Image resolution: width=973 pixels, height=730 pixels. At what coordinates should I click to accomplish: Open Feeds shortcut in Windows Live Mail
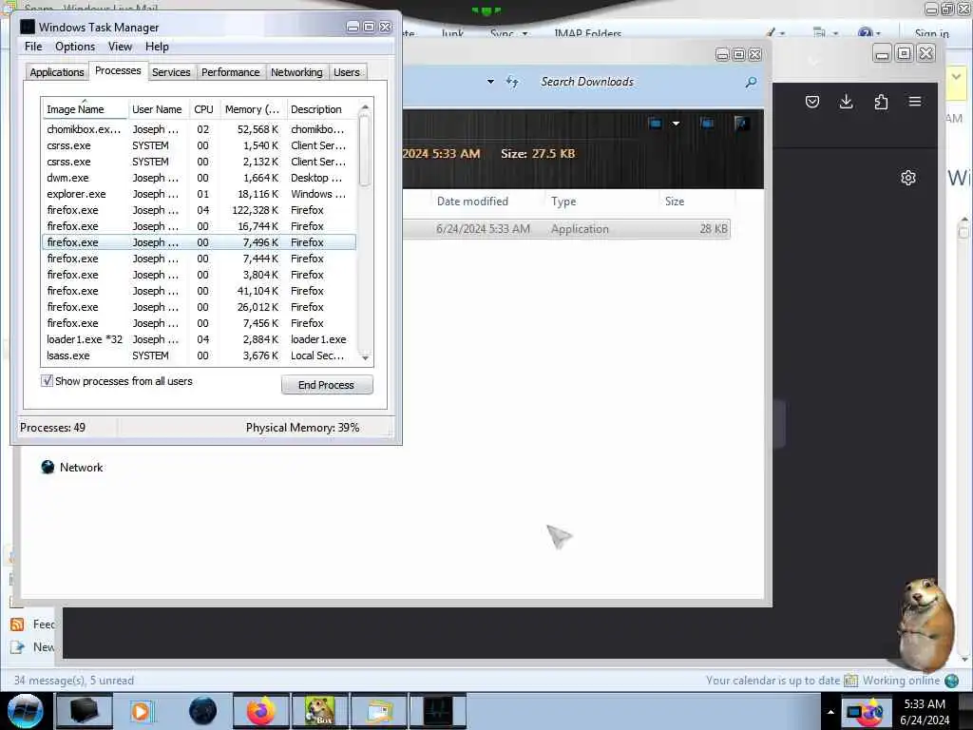pos(33,624)
